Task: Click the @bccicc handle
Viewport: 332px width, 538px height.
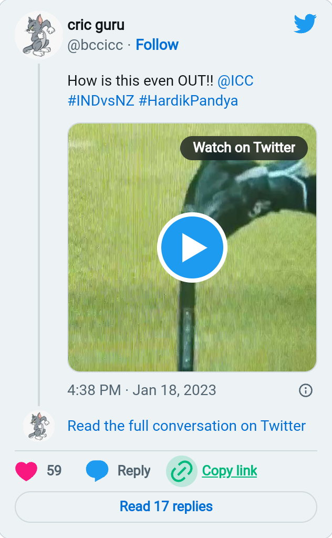Action: [95, 45]
